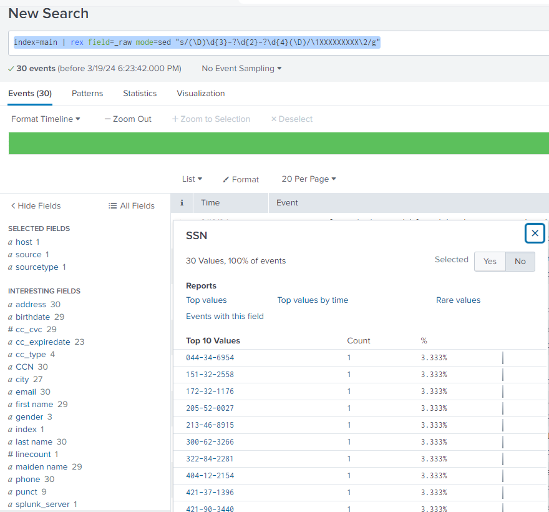549x512 pixels.
Task: Click the 'a' type icon beside host field
Action: pos(11,242)
